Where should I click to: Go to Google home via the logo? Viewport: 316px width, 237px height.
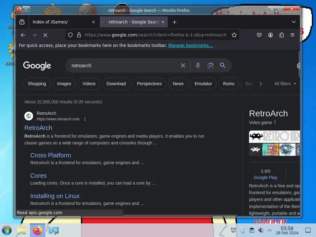[37, 65]
